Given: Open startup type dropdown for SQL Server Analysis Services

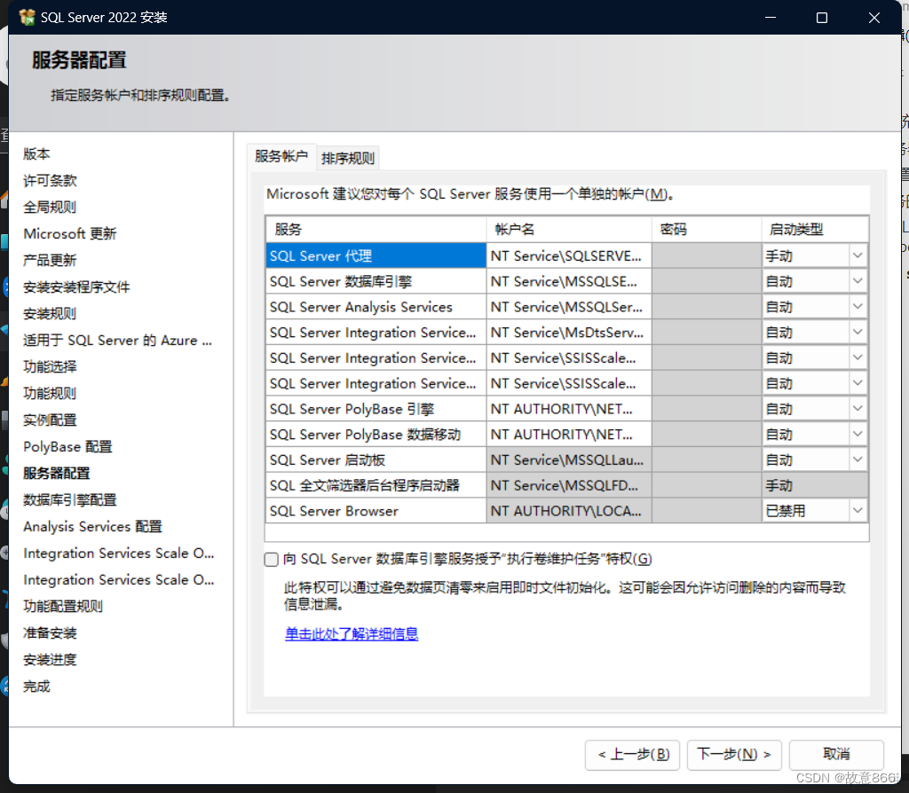Looking at the screenshot, I should click(x=858, y=306).
